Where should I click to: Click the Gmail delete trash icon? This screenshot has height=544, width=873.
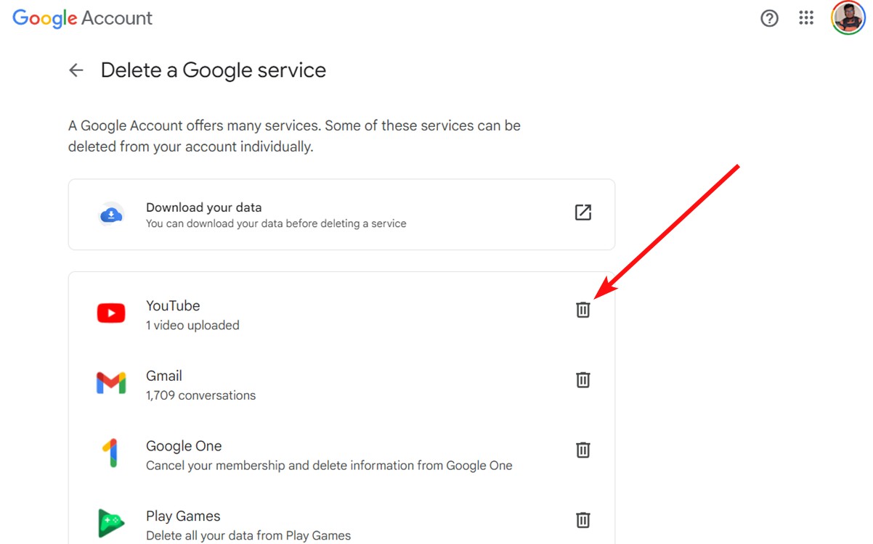pyautogui.click(x=582, y=380)
